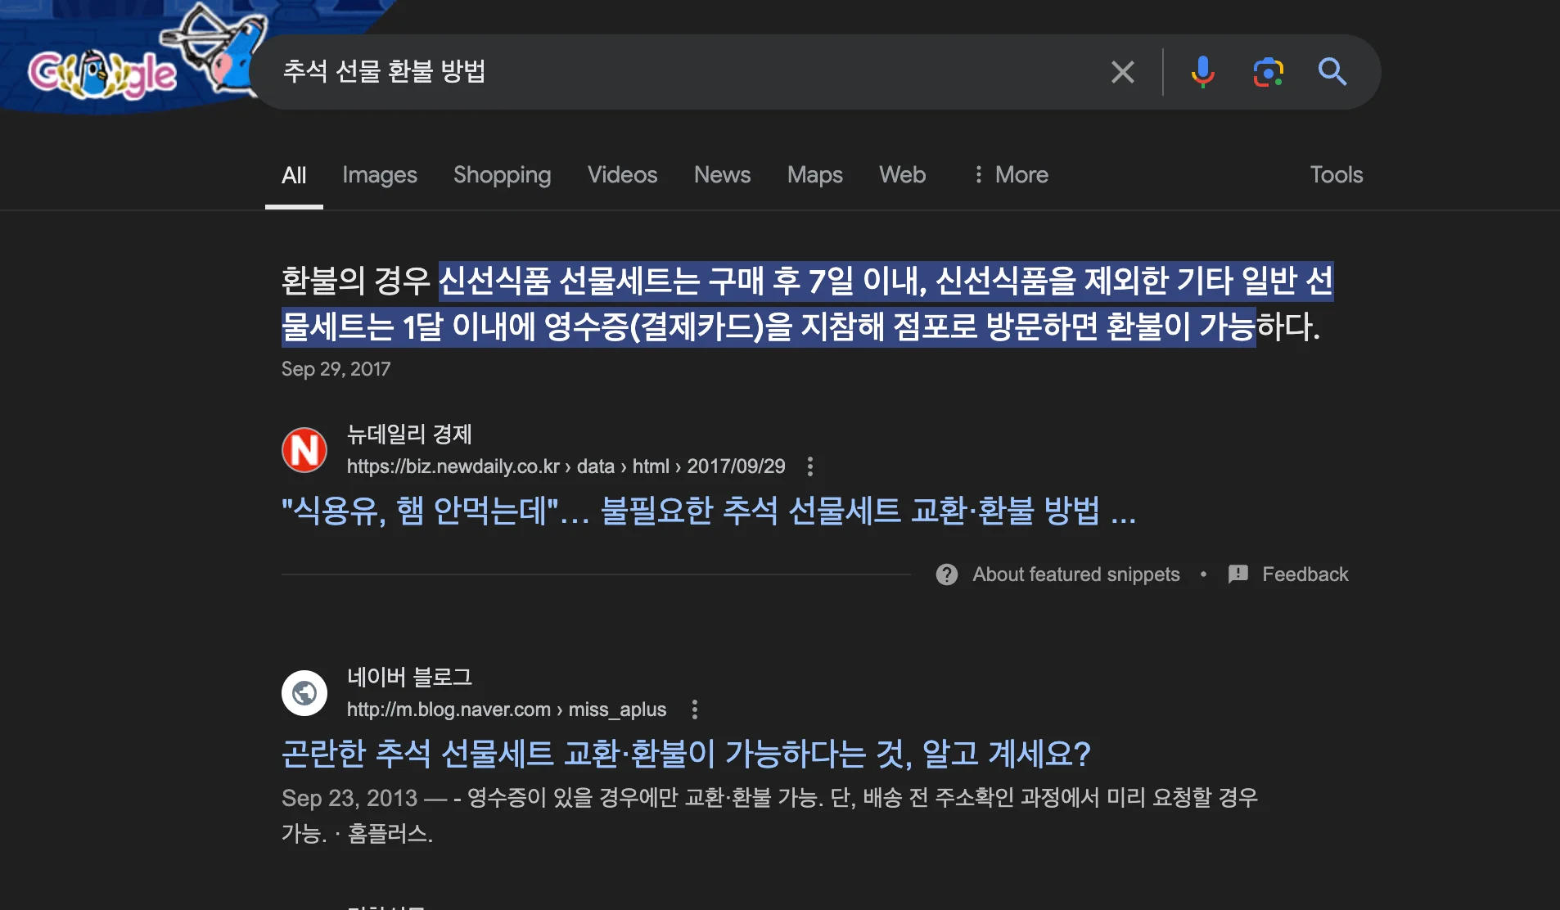The height and width of the screenshot is (910, 1560).
Task: Click the question mark icon beside About featured snippets
Action: [x=948, y=574]
